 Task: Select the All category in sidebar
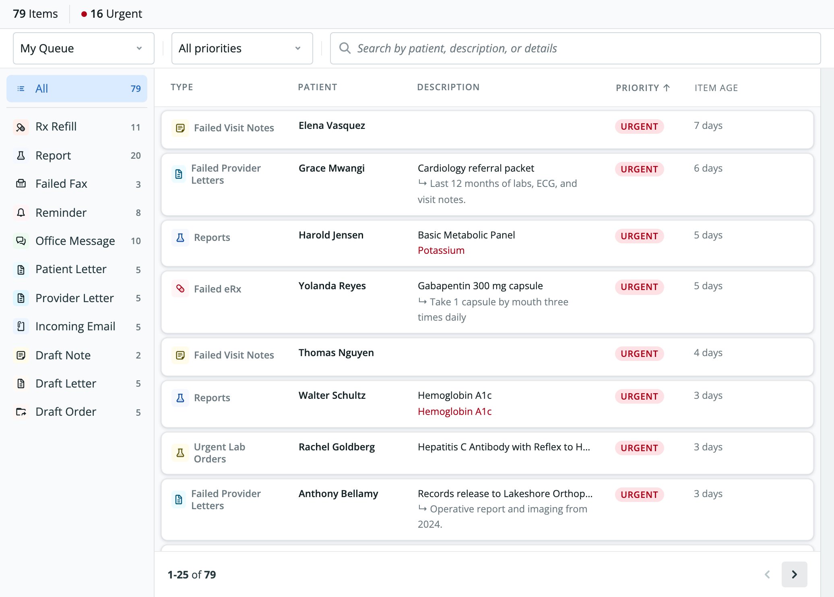77,89
